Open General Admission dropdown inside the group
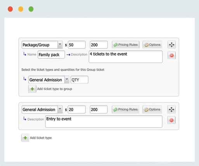The image size is (199, 166). coord(49,80)
